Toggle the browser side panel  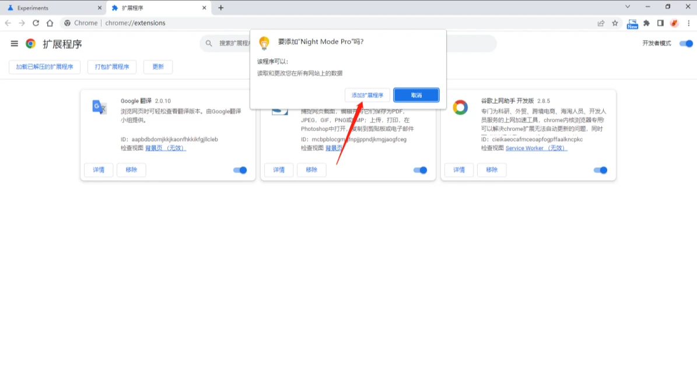tap(661, 23)
